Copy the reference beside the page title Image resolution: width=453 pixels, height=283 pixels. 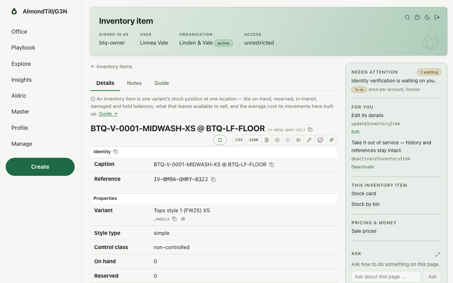[x=310, y=130]
